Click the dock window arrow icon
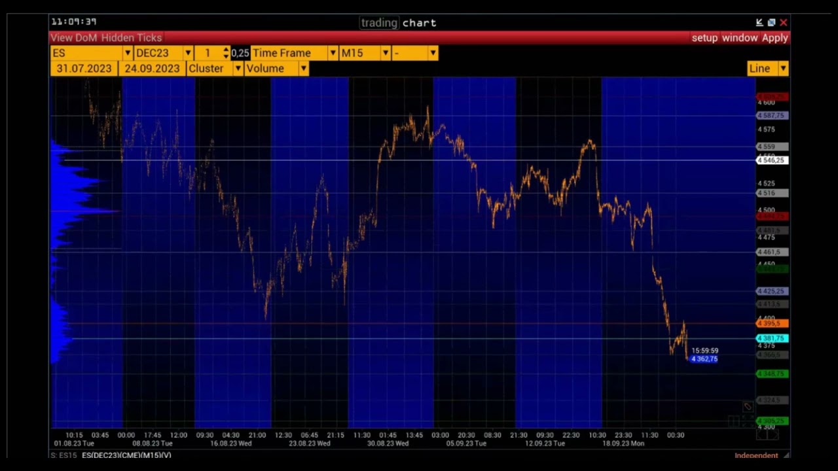 click(759, 22)
